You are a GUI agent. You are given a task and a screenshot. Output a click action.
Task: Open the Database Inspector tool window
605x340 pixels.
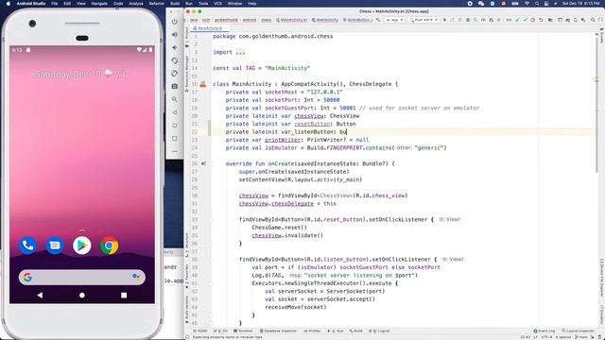(278, 331)
